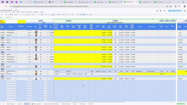Format the selection as percent
This screenshot has width=187, height=105.
[x=23, y=15]
